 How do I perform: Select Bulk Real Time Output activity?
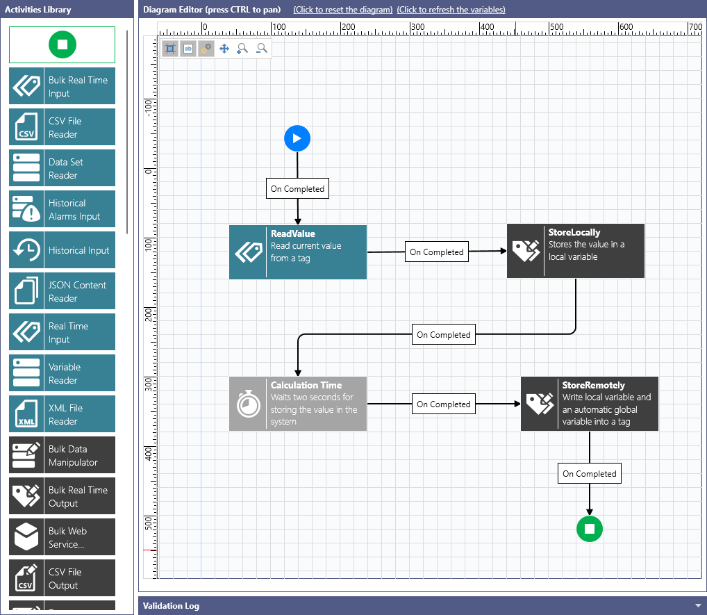tap(63, 496)
